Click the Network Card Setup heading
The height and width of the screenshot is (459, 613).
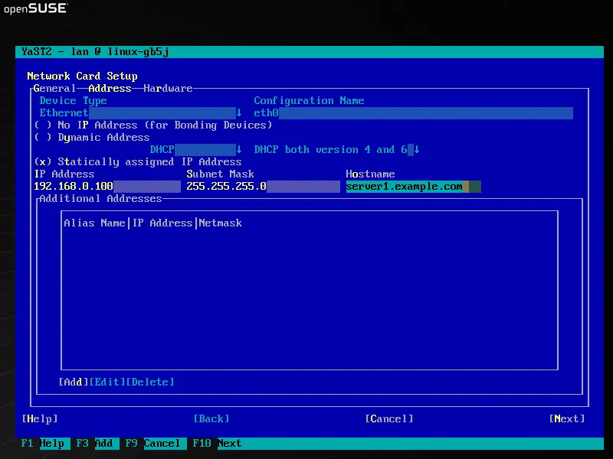[x=82, y=76]
